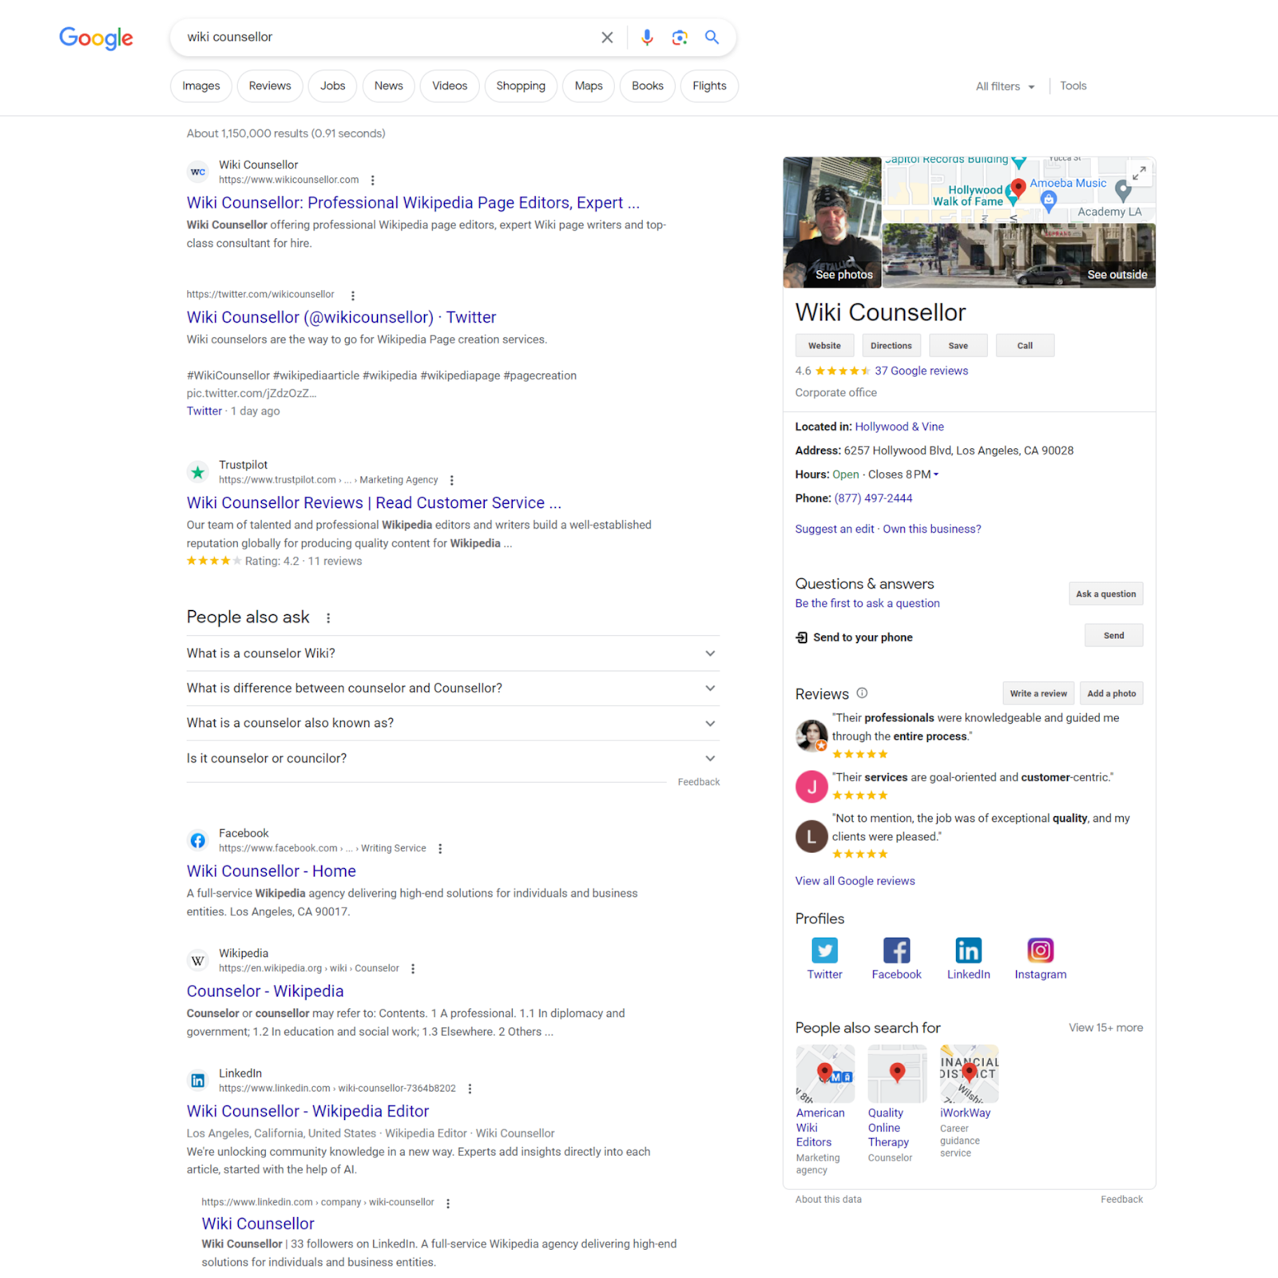The image size is (1278, 1278).
Task: Open Google Lens image search icon
Action: (x=679, y=38)
